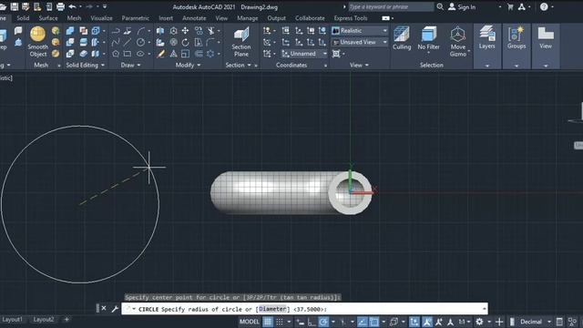Open the Mesh ribbon tab
Image resolution: width=583 pixels, height=328 pixels.
coord(74,18)
